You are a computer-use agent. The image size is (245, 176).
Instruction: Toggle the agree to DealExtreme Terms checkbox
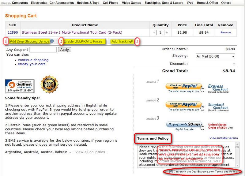click(171, 171)
